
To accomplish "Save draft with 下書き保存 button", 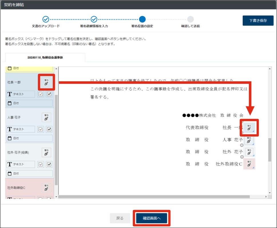I will click(258, 21).
